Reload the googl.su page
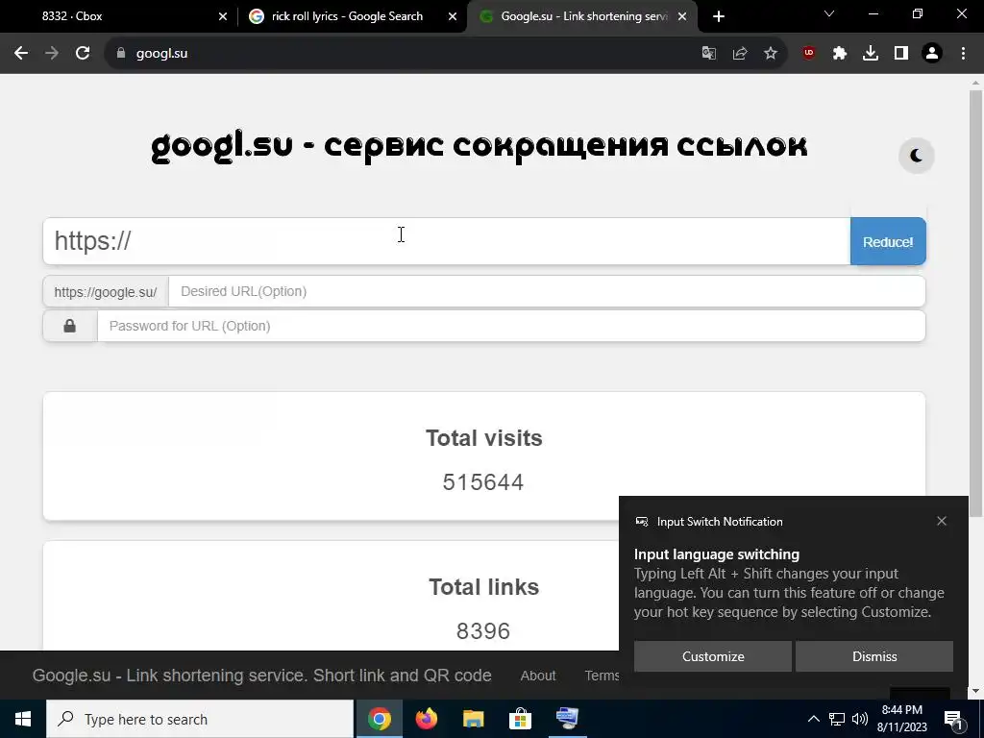Screen dimensions: 984x738 coord(83,54)
